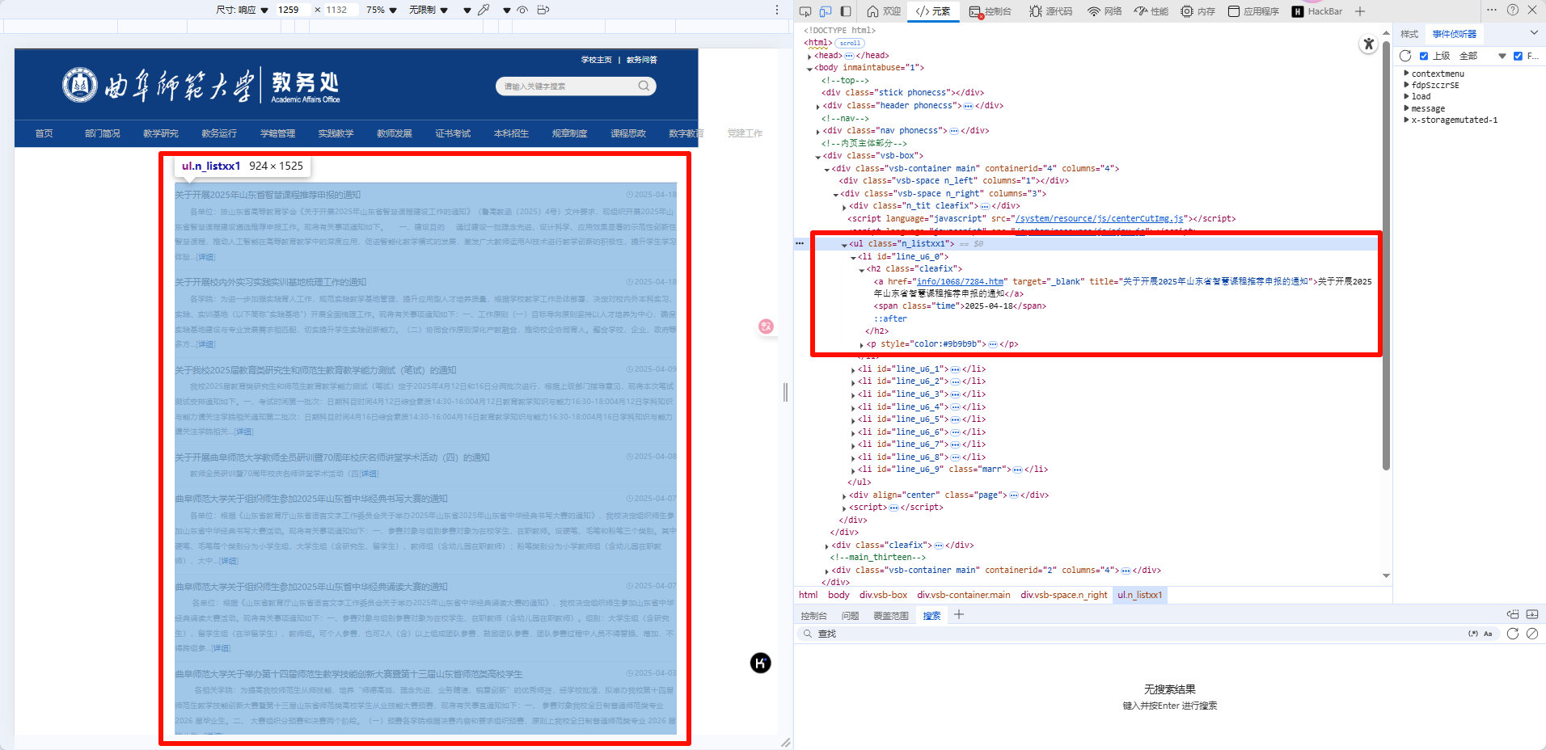This screenshot has height=750, width=1546.
Task: Click the eye vision emulation icon
Action: [x=522, y=10]
